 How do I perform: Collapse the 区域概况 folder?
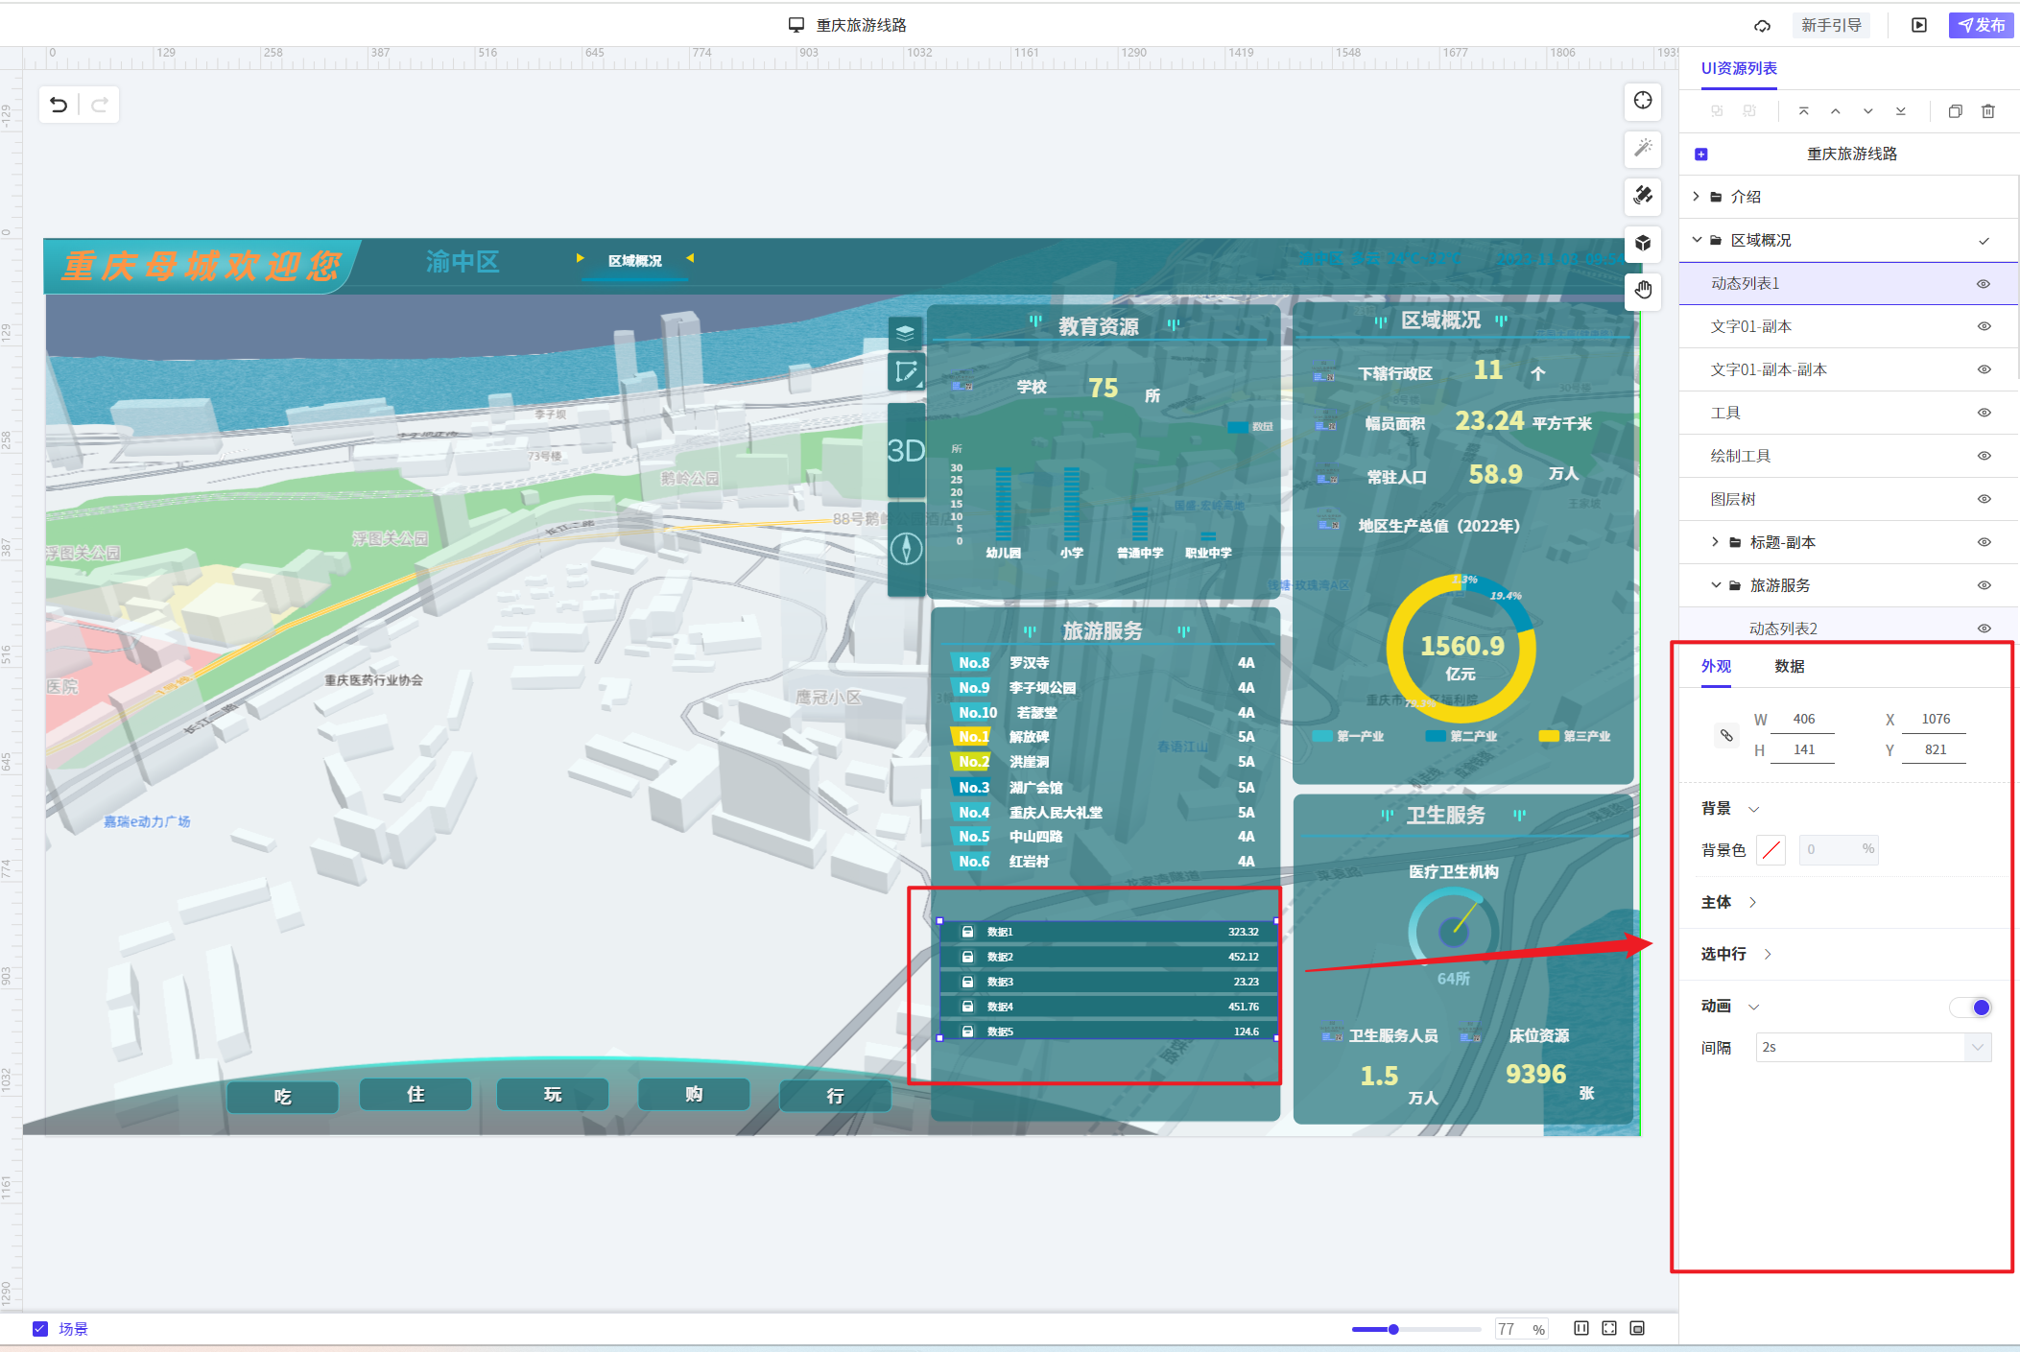click(1697, 240)
